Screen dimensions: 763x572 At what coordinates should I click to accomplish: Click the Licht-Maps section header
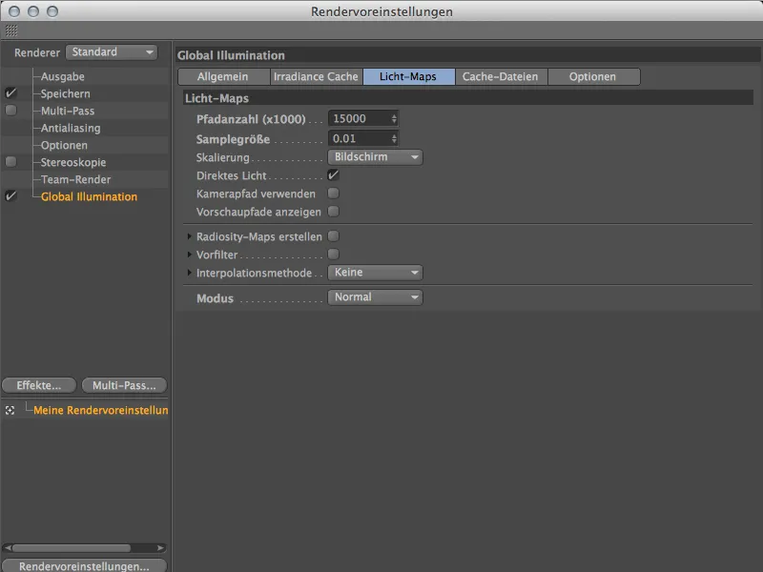tap(468, 98)
